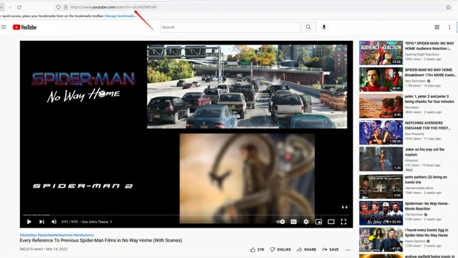Viewport: 458px width, 258px height.
Task: Click the SAVE button
Action: coord(330,249)
